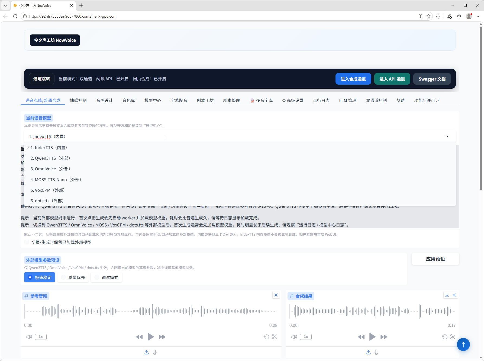Viewport: 484px width, 361px height.
Task: Collapse the voice model dropdown arrow
Action: pyautogui.click(x=447, y=136)
